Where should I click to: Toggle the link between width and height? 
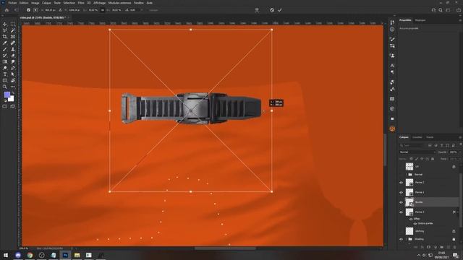coord(103,10)
